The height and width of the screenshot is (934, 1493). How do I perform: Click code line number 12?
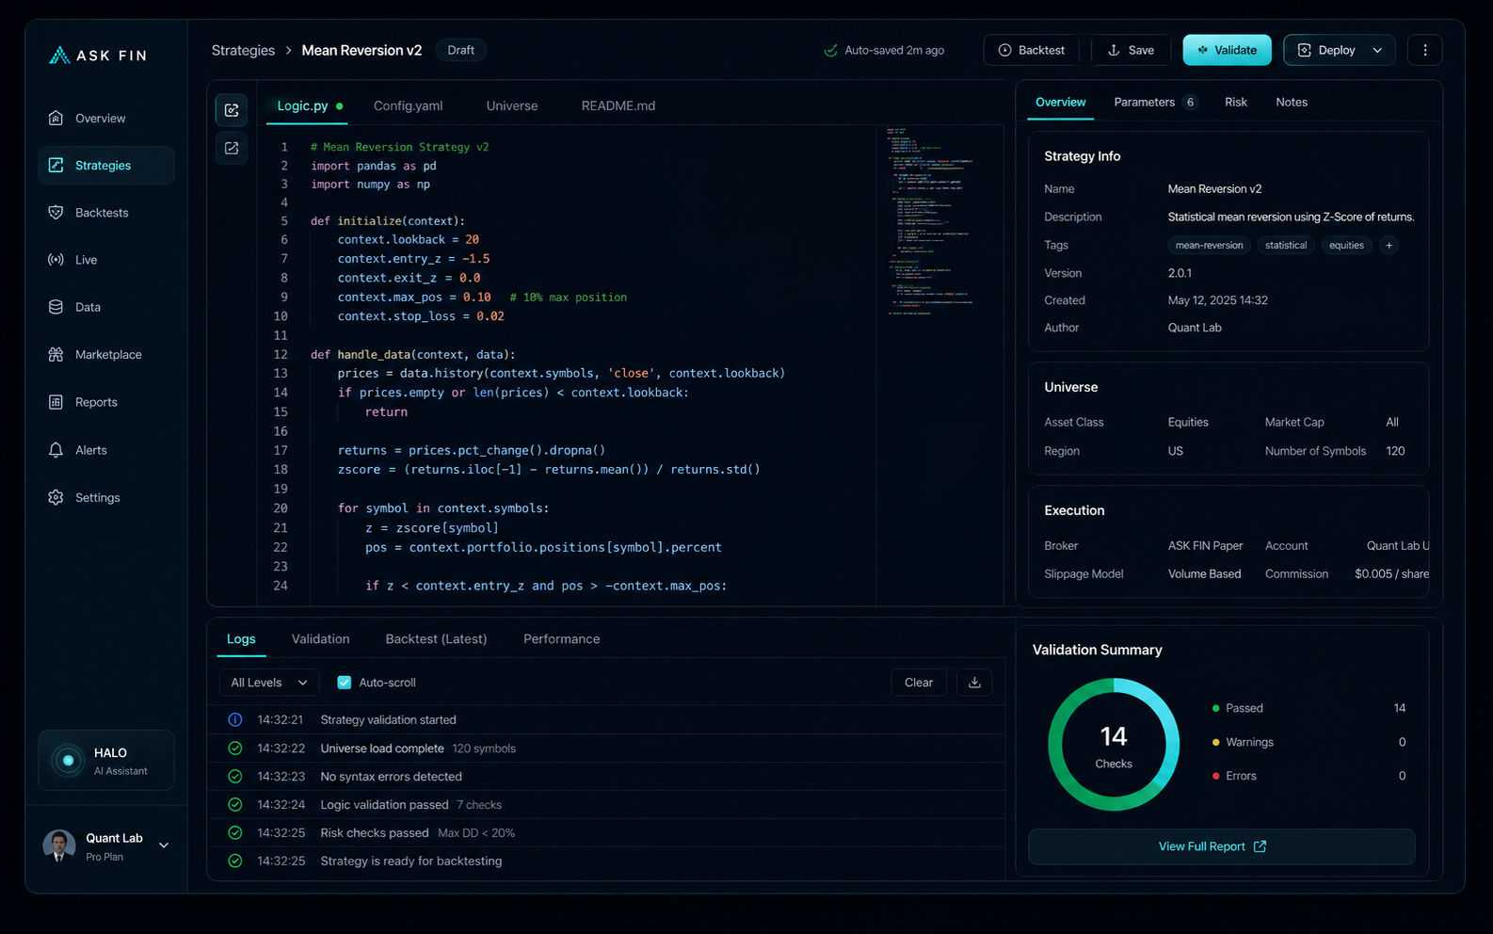tap(281, 355)
